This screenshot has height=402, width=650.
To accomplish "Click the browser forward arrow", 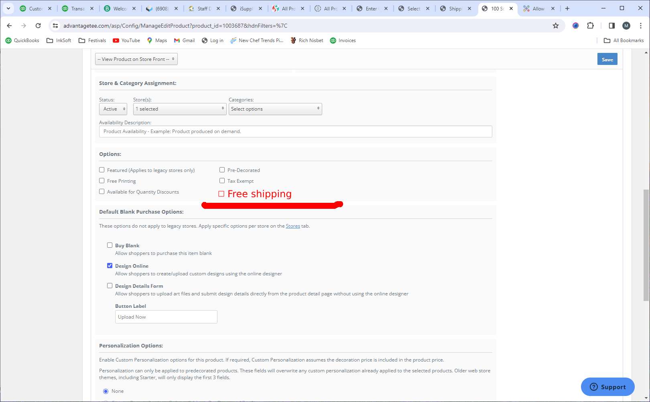I will pos(24,26).
